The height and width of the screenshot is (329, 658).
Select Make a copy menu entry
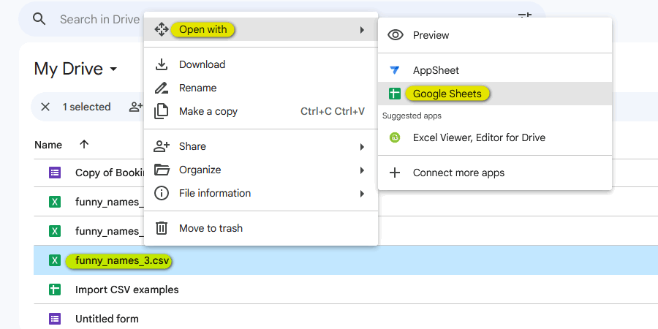click(260, 112)
